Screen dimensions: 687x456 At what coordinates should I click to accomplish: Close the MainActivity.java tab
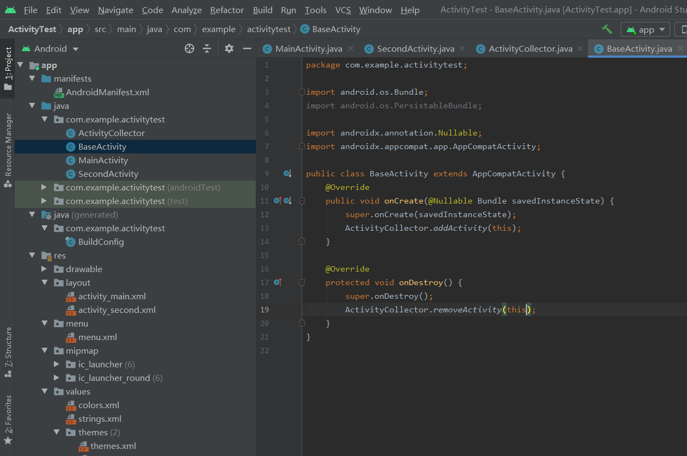click(x=351, y=48)
